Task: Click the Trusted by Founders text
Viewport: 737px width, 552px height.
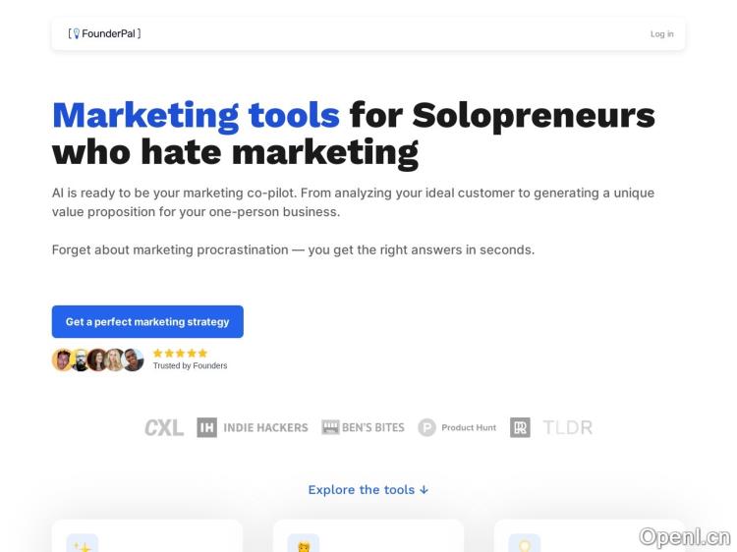Action: coord(190,365)
